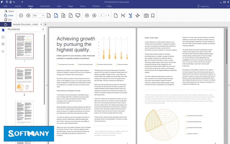Click the Zoom In plus icon
Image resolution: width=230 pixels, height=144 pixels.
tap(28, 15)
